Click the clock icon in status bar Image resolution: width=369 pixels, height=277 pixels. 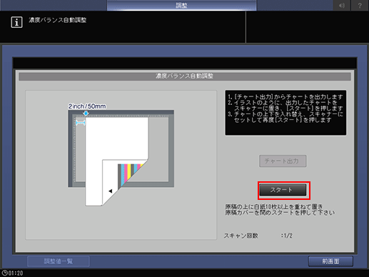coord(4,273)
